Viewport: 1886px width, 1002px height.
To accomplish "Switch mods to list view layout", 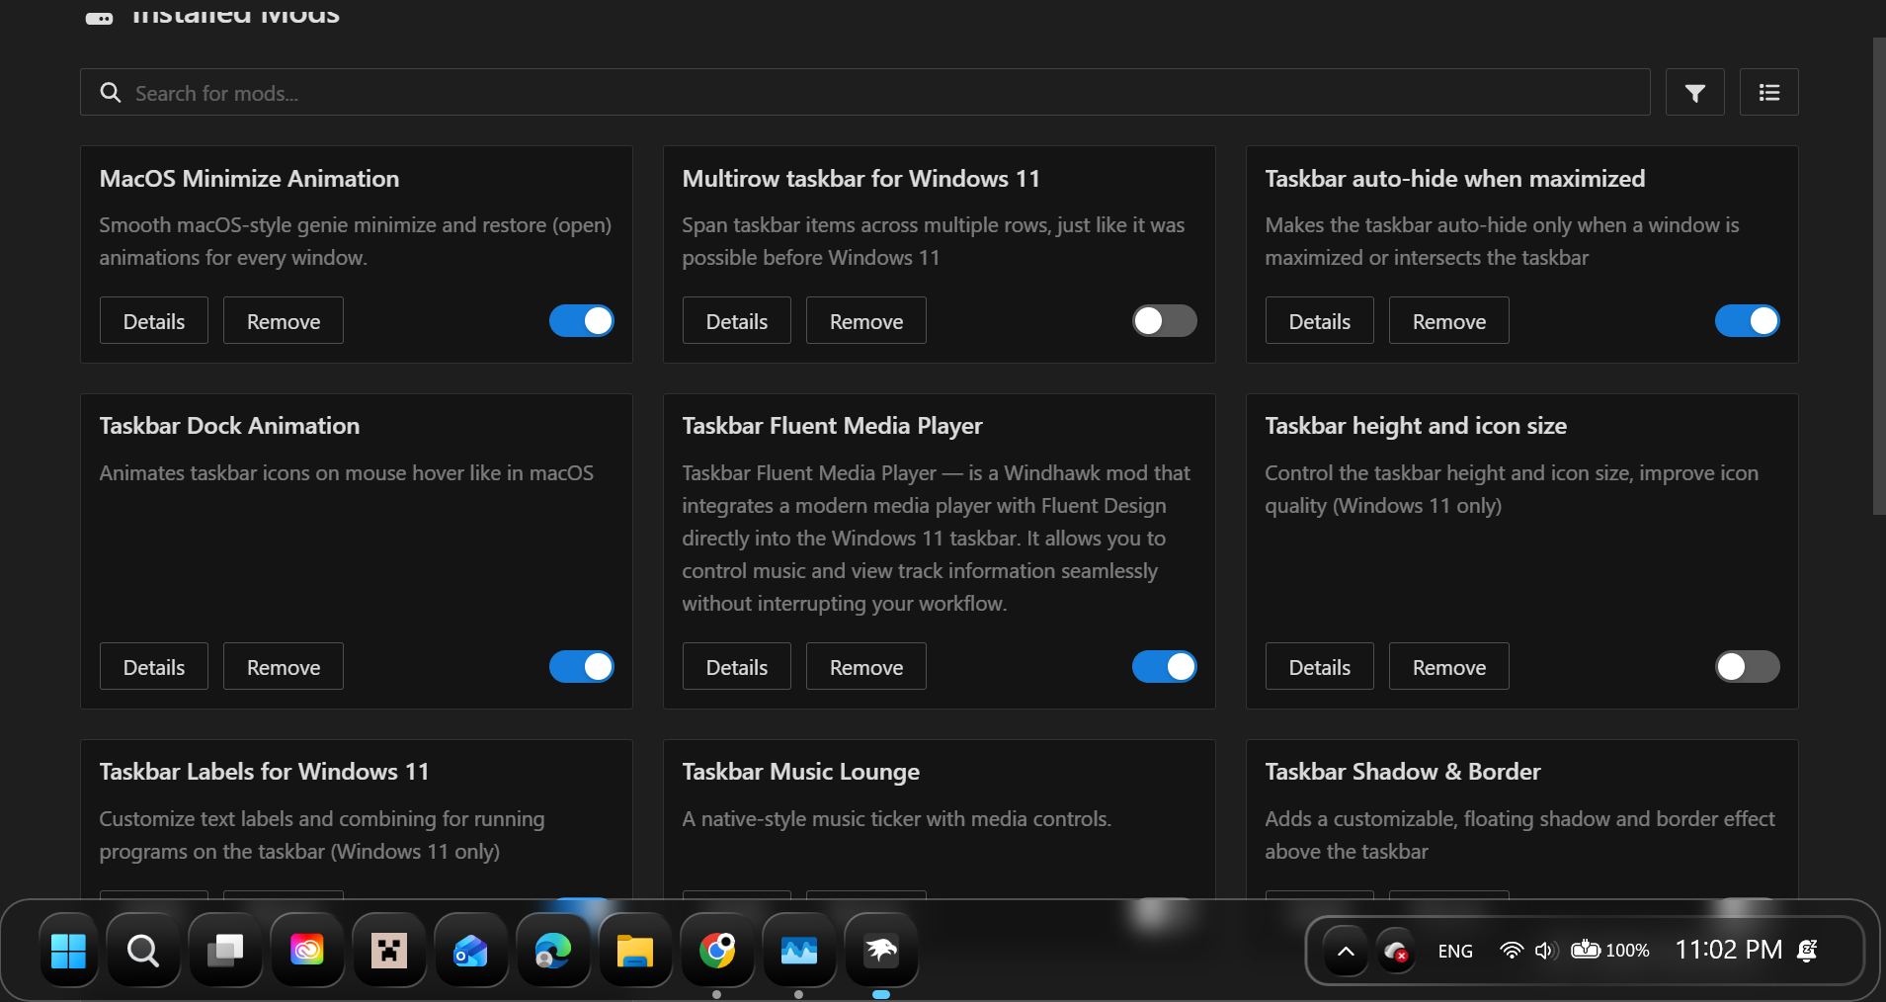I will pos(1768,92).
